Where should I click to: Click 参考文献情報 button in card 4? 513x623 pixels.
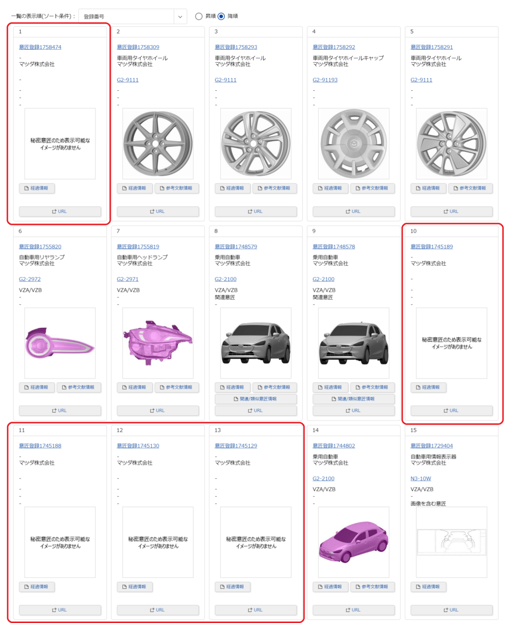[x=373, y=188]
